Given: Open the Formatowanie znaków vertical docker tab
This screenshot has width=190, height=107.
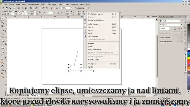Looking at the screenshot, I should pos(185,62).
